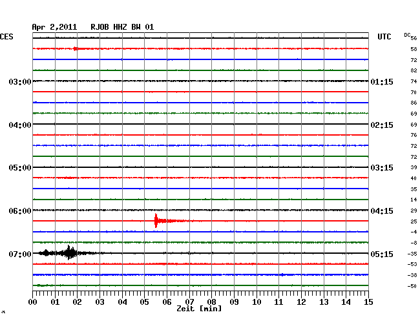Image resolution: width=420 pixels, height=319 pixels.
Task: Click the 04:15 UTC time label
Action: pyautogui.click(x=382, y=211)
